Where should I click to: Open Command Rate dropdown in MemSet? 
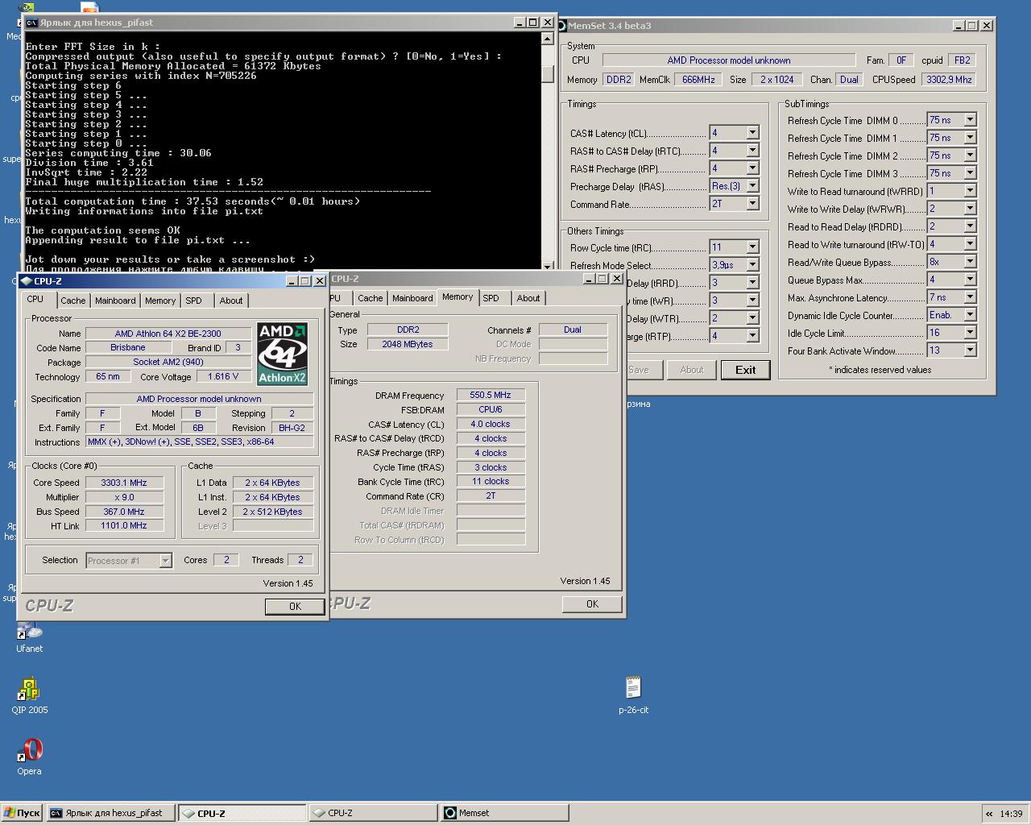click(x=752, y=204)
